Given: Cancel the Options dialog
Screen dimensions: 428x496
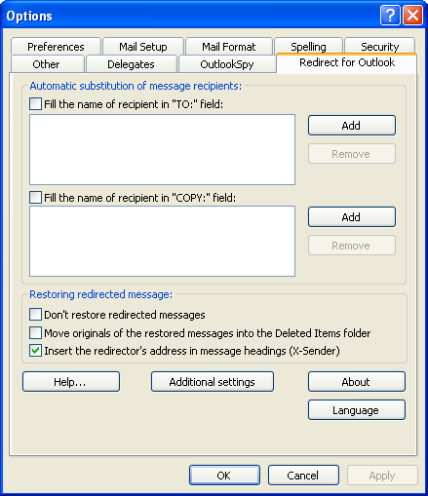Looking at the screenshot, I should [303, 476].
